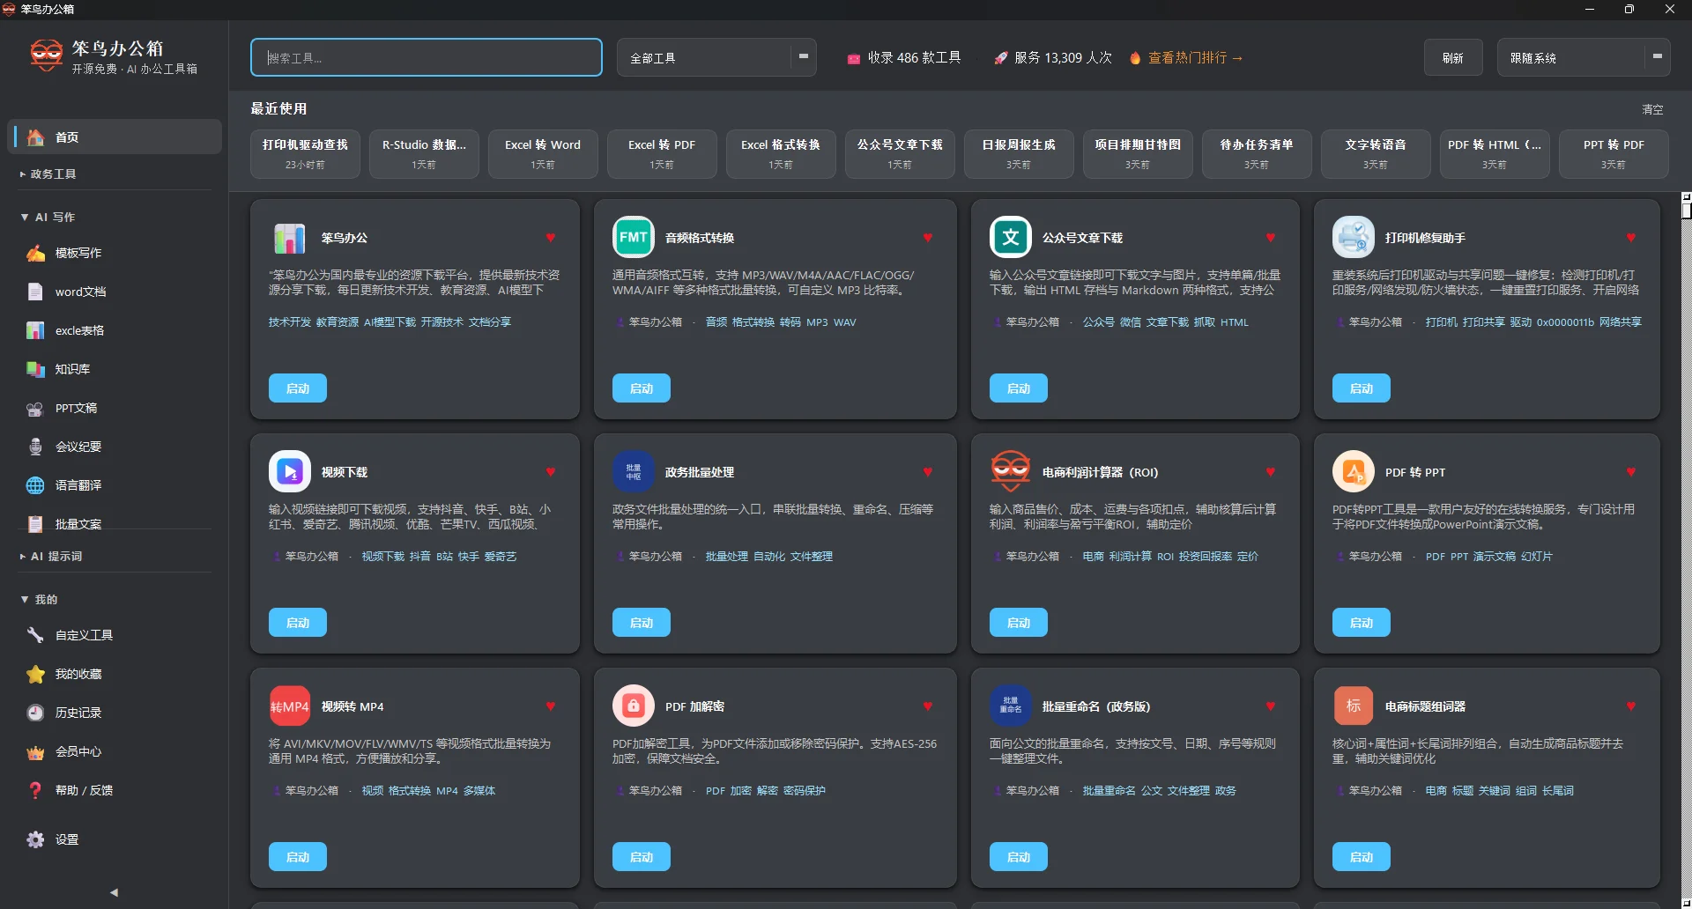Toggle favorite heart on 笨鸟办公 card
The height and width of the screenshot is (909, 1692).
pos(551,238)
